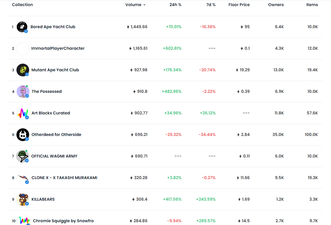Viewport: 331px width, 225px height.
Task: Click the +289.57% 7d change
Action: 206,221
